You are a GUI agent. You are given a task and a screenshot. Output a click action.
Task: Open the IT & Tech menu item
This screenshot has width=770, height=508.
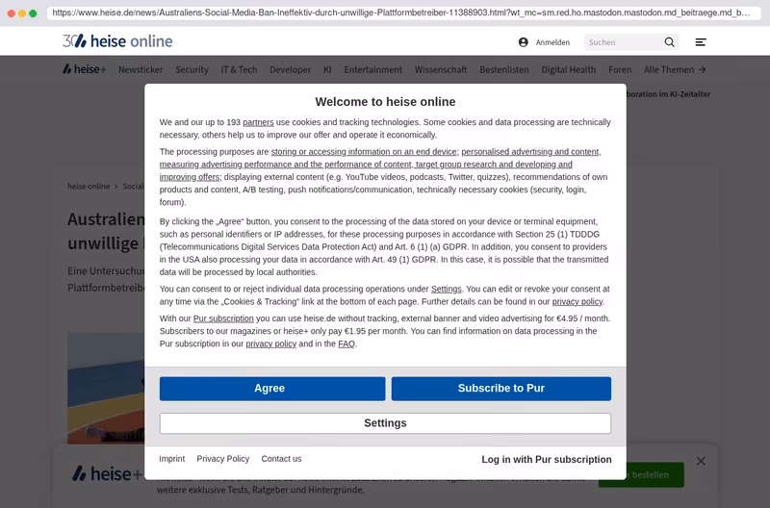click(239, 69)
